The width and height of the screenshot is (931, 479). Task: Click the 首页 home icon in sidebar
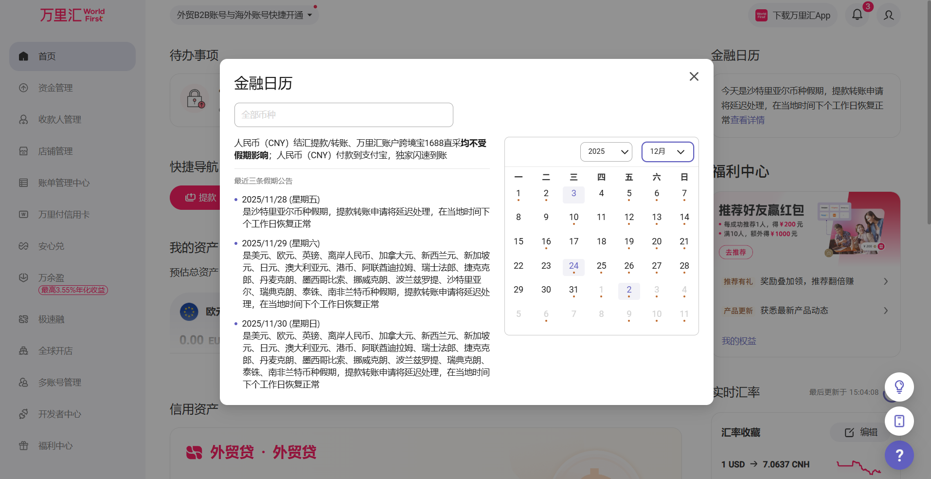(x=23, y=56)
